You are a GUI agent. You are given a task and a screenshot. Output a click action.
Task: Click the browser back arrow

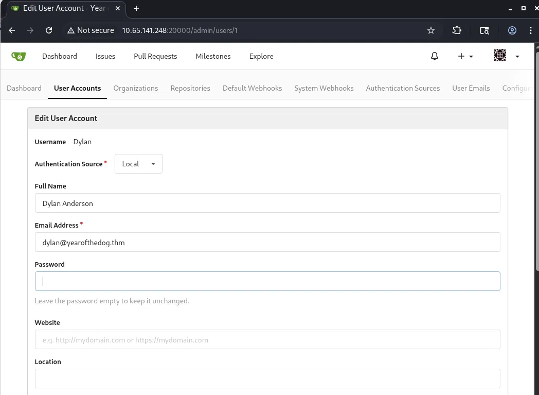tap(12, 30)
